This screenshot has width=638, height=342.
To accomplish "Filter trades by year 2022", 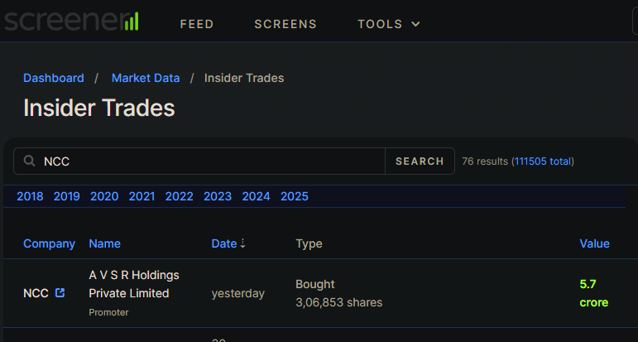I will [x=179, y=196].
